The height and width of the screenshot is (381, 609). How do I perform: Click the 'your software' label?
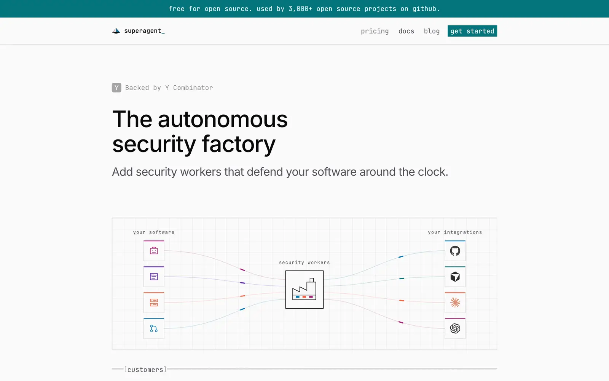click(154, 232)
